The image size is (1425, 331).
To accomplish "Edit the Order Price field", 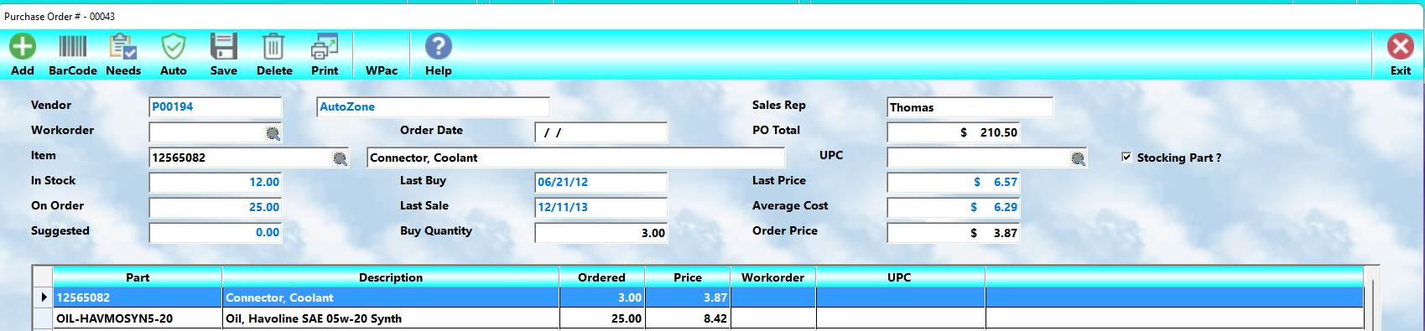I will pyautogui.click(x=954, y=233).
